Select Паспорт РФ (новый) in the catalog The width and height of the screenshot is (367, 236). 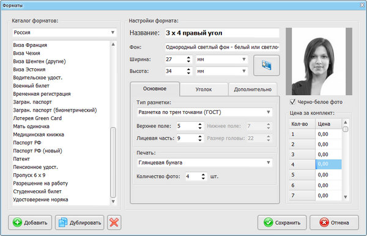pyautogui.click(x=38, y=151)
